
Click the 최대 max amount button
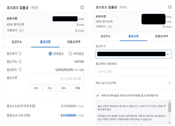coord(78,88)
